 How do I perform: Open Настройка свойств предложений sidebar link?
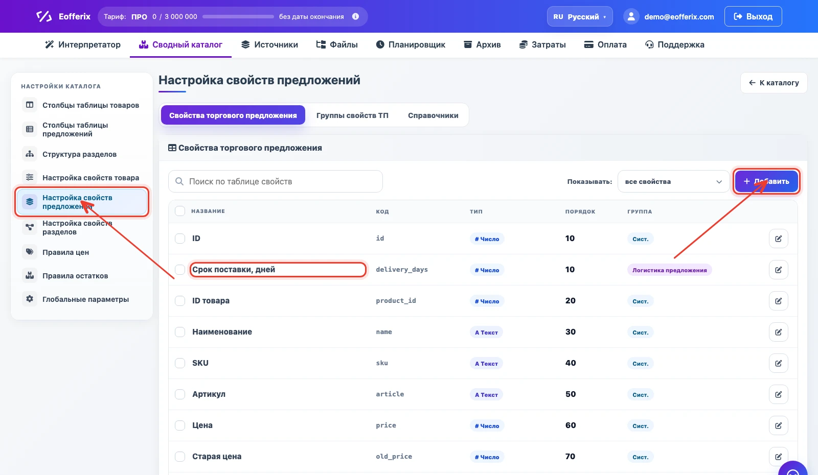point(82,202)
